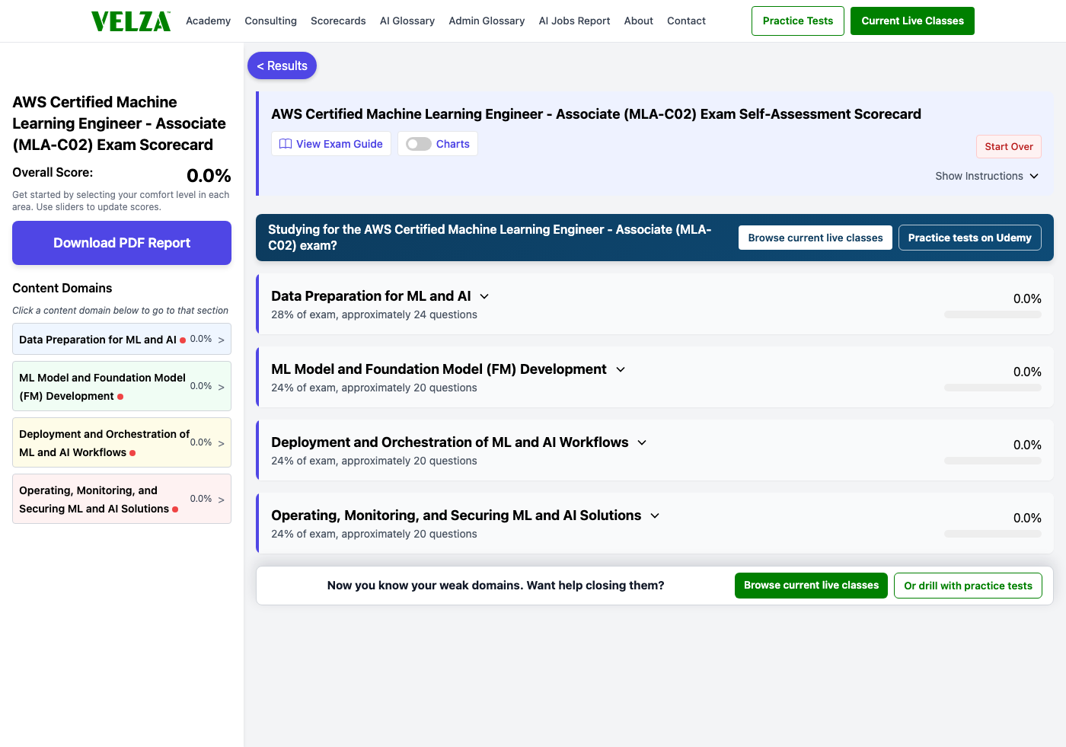Expand ML Model and Foundation Model Development chevron
This screenshot has width=1066, height=747.
pyautogui.click(x=621, y=369)
